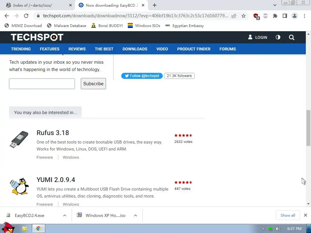Open the EasyBCD2.4.exe download item
Screen dimensions: 311x233
coord(29,215)
